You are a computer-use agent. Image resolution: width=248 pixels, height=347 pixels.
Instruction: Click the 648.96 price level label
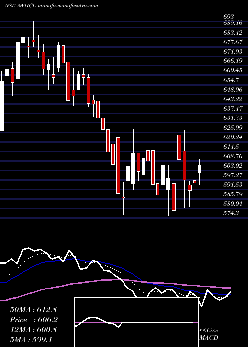233,89
